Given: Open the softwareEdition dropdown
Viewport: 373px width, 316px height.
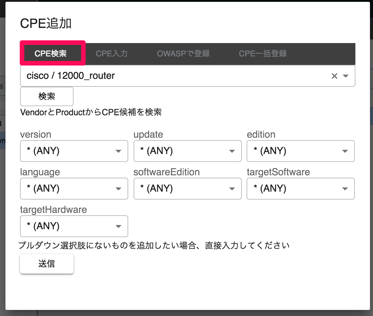Looking at the screenshot, I should tap(187, 189).
